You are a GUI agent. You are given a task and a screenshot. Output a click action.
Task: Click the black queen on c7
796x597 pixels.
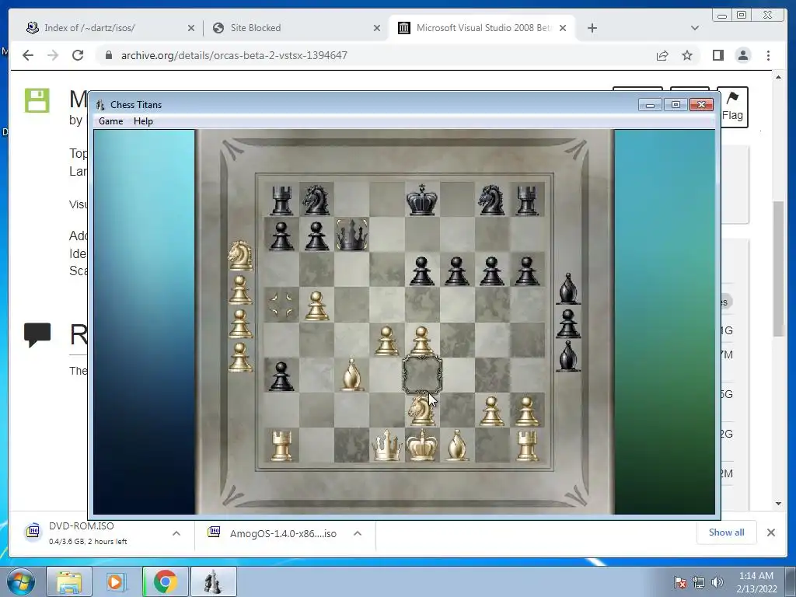pyautogui.click(x=352, y=235)
